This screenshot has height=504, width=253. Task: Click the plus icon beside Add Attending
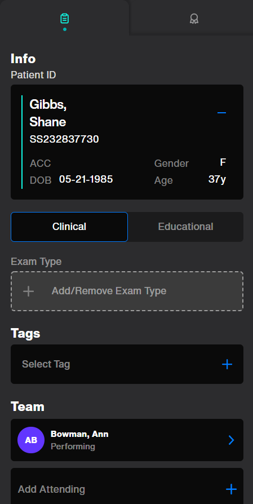pos(231,489)
